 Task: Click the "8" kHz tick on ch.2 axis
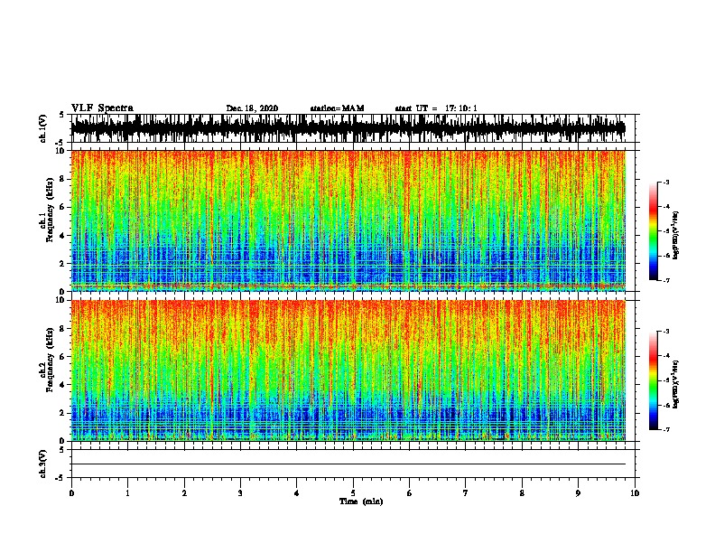62,329
